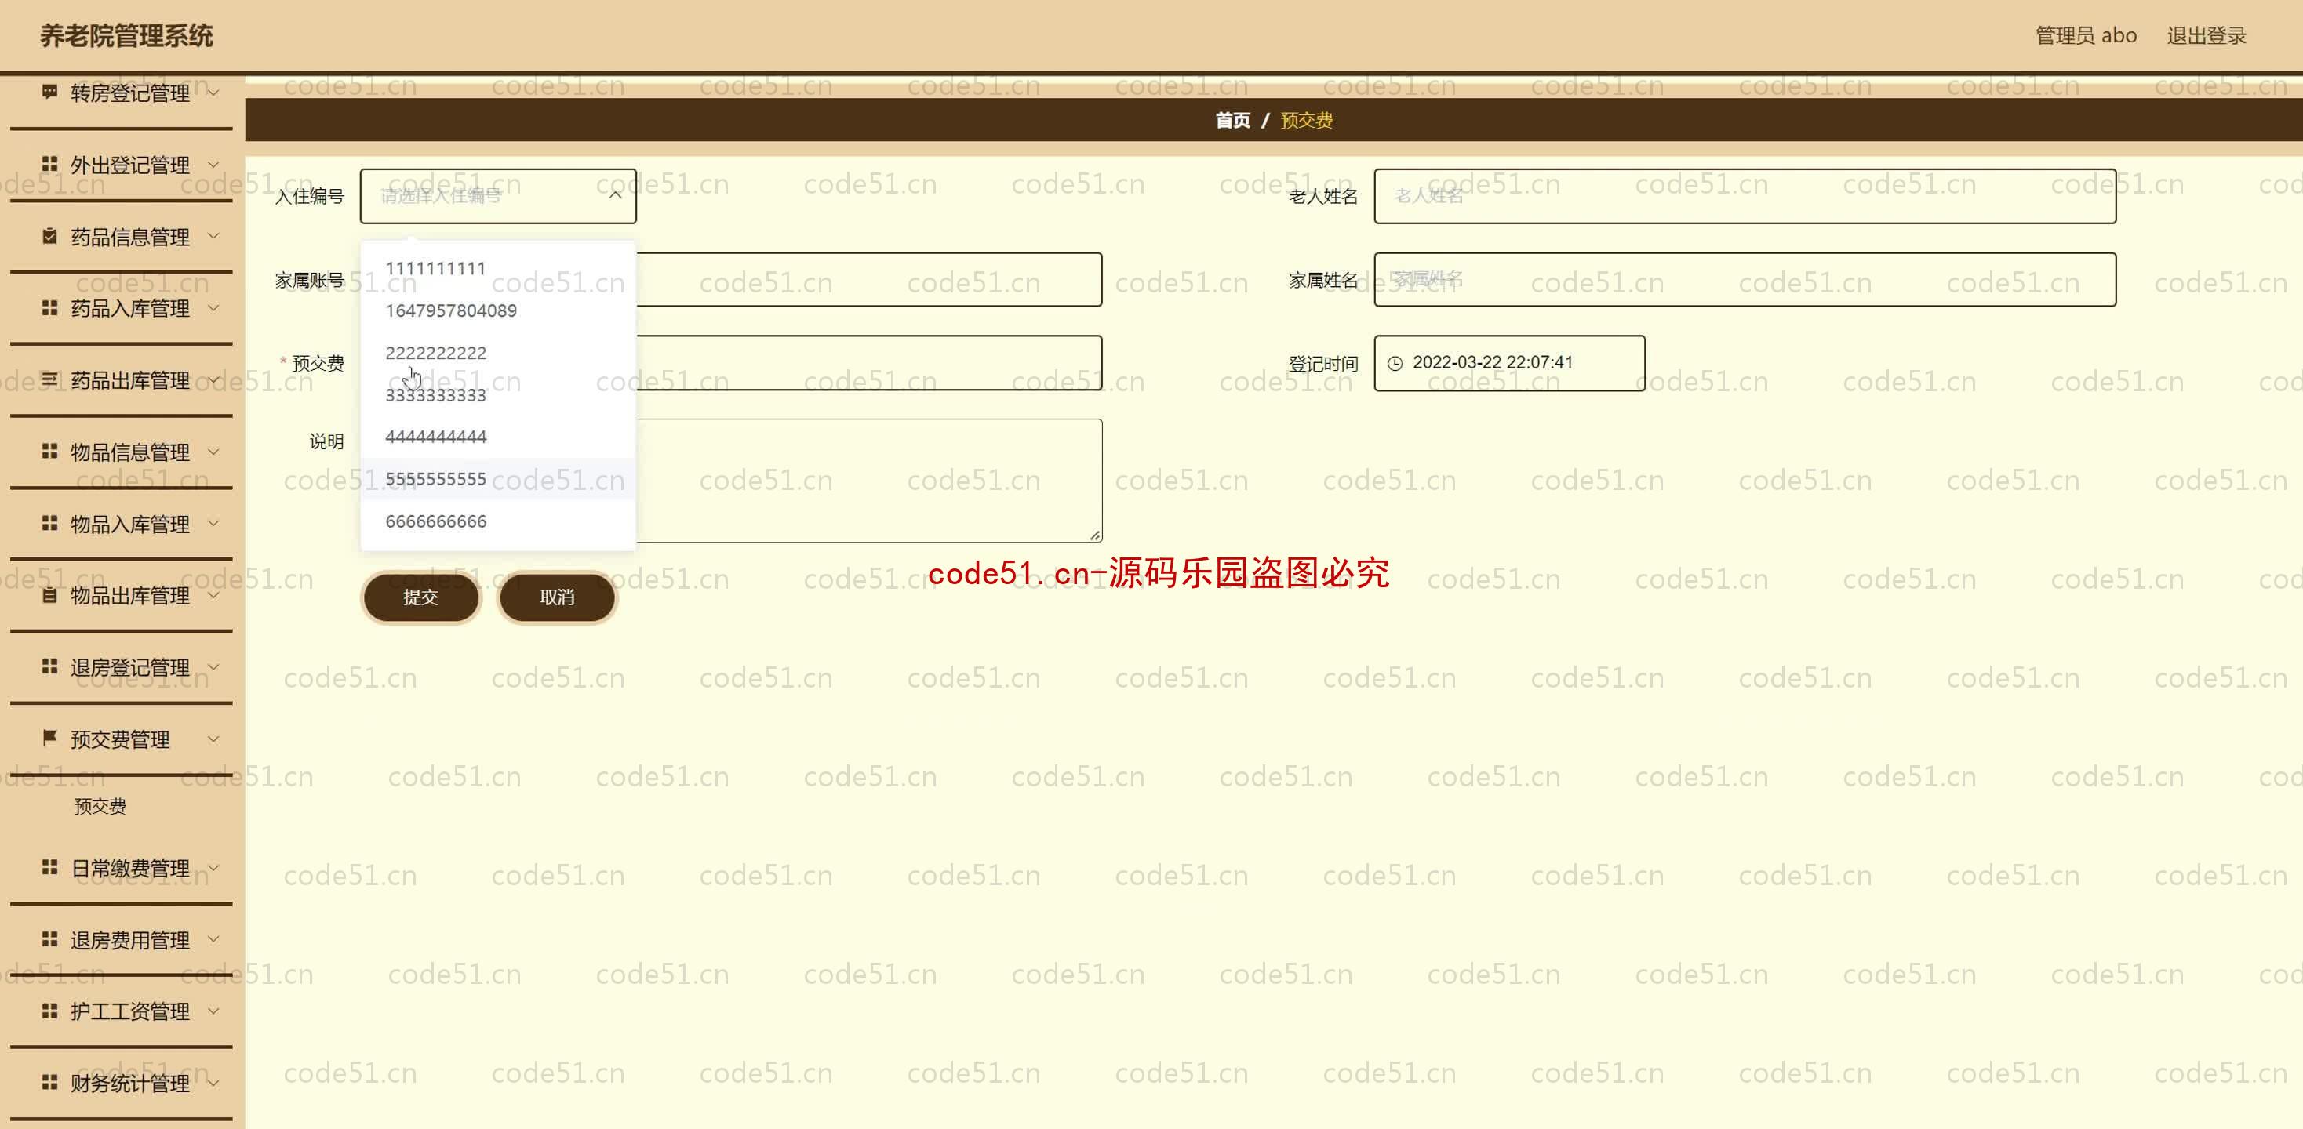Viewport: 2303px width, 1129px height.
Task: Expand the 日常缴费管理 chevron
Action: pos(213,867)
